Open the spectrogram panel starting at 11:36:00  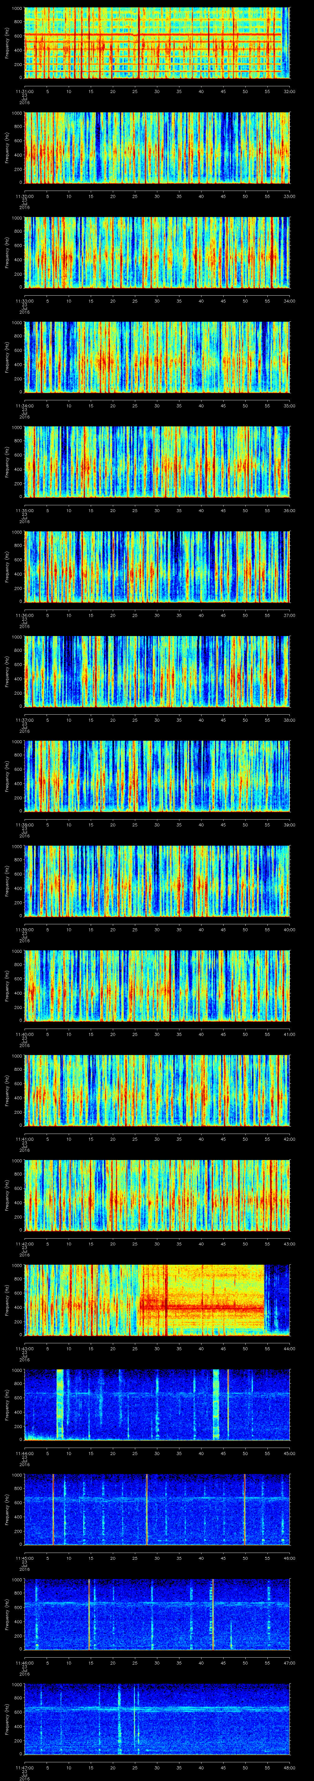click(157, 567)
